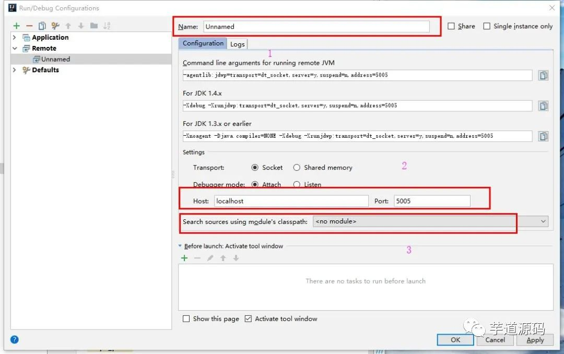Toggle the Activate tool window checkbox
Viewport: 564px width, 354px height.
248,318
